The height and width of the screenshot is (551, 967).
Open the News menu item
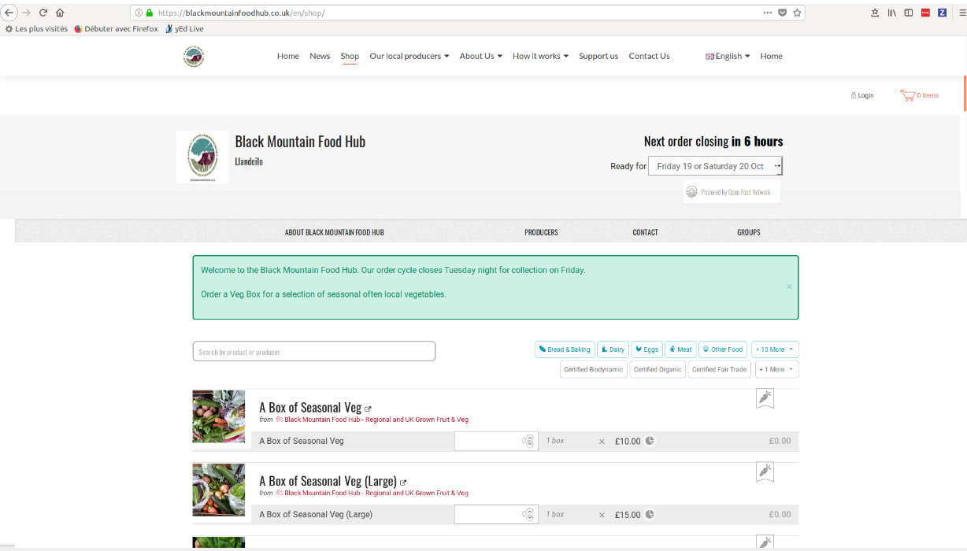[320, 56]
